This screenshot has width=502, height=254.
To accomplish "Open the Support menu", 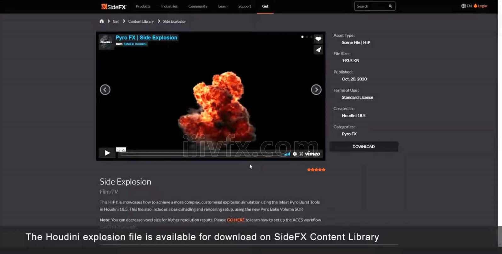I will point(245,6).
